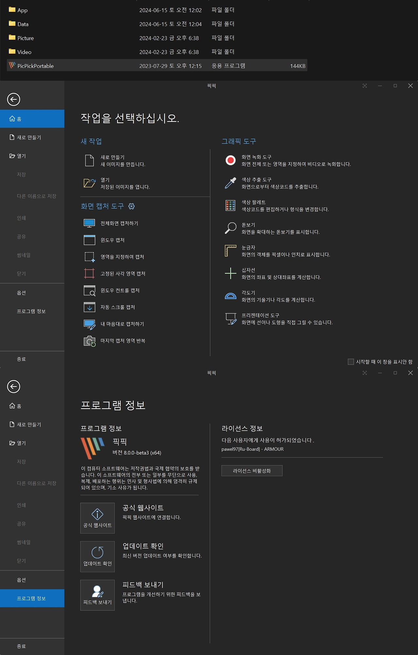Screen dimensions: 418x655
Task: Maximize upper PicPick window
Action: (395, 86)
